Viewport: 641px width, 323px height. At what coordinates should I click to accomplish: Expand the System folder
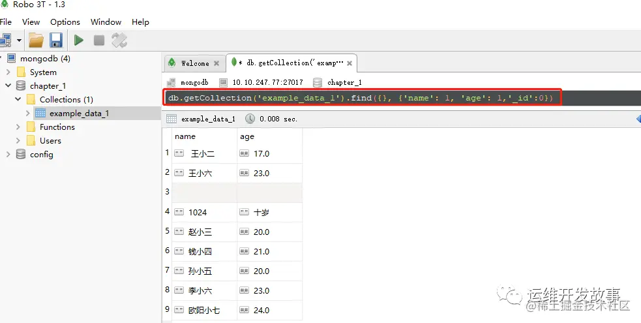(8, 72)
